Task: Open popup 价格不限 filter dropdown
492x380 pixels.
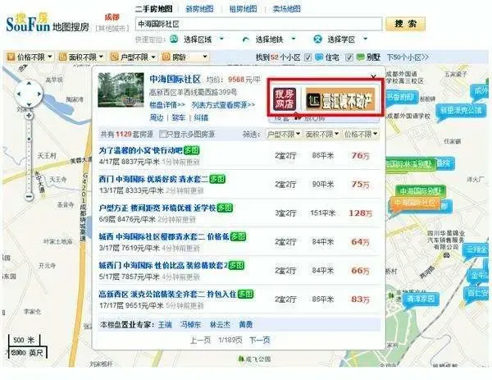Action: tap(361, 135)
